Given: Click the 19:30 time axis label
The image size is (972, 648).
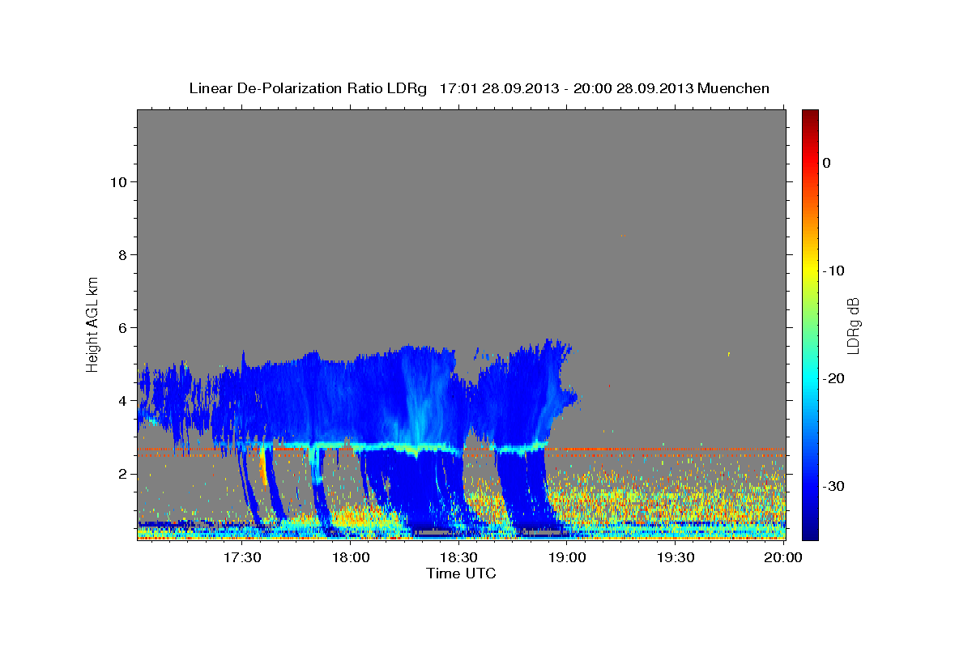Looking at the screenshot, I should (676, 558).
